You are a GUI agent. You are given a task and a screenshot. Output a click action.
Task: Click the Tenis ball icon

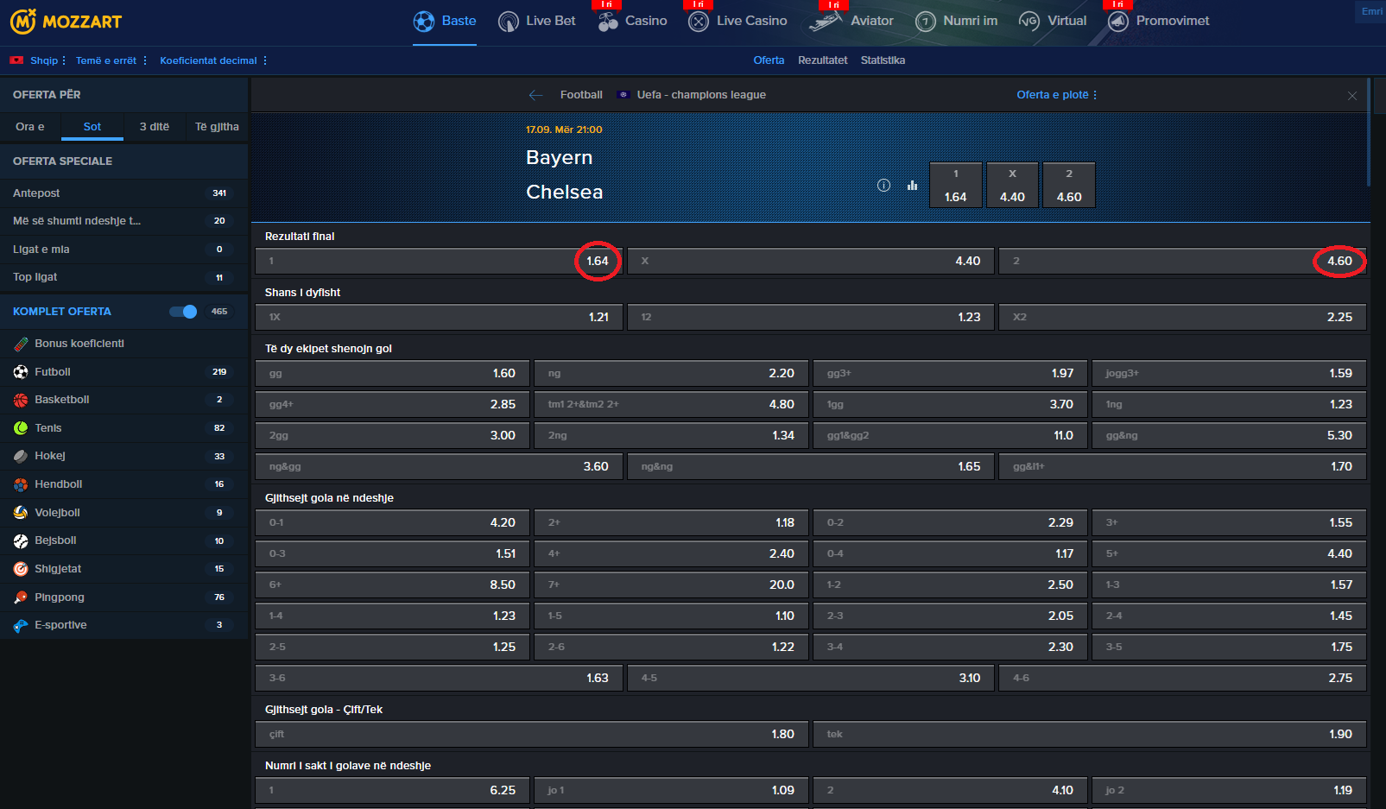coord(21,428)
